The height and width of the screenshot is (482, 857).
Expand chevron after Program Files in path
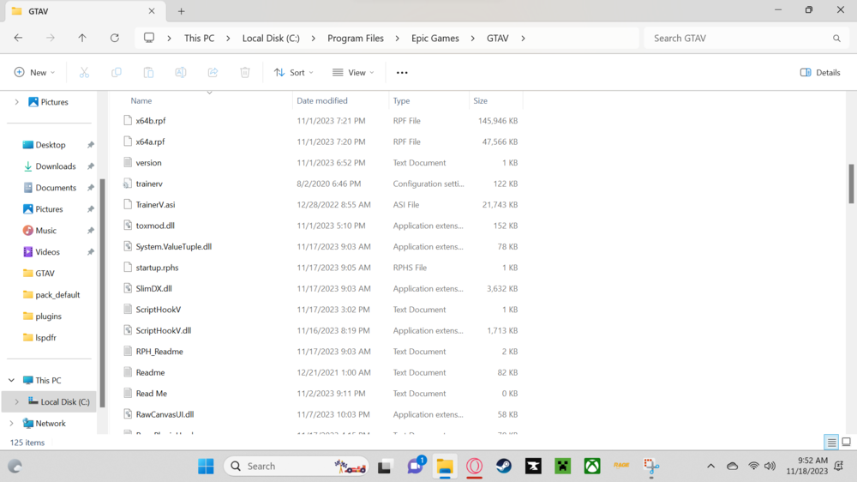pyautogui.click(x=398, y=39)
